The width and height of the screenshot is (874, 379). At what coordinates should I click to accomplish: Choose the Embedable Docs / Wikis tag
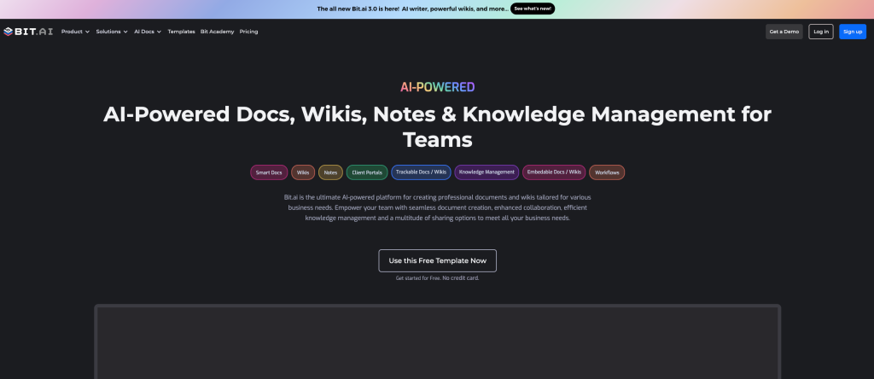coord(554,172)
